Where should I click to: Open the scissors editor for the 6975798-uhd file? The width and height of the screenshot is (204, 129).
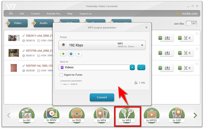(186, 53)
